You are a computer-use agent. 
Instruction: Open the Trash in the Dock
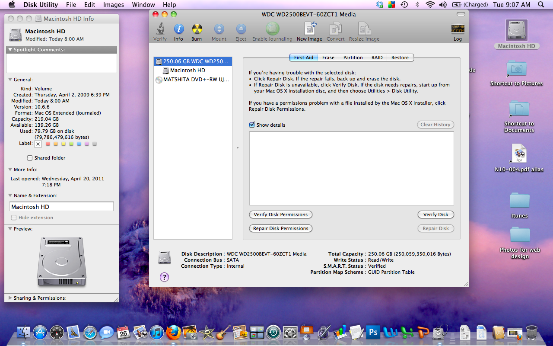(532, 332)
